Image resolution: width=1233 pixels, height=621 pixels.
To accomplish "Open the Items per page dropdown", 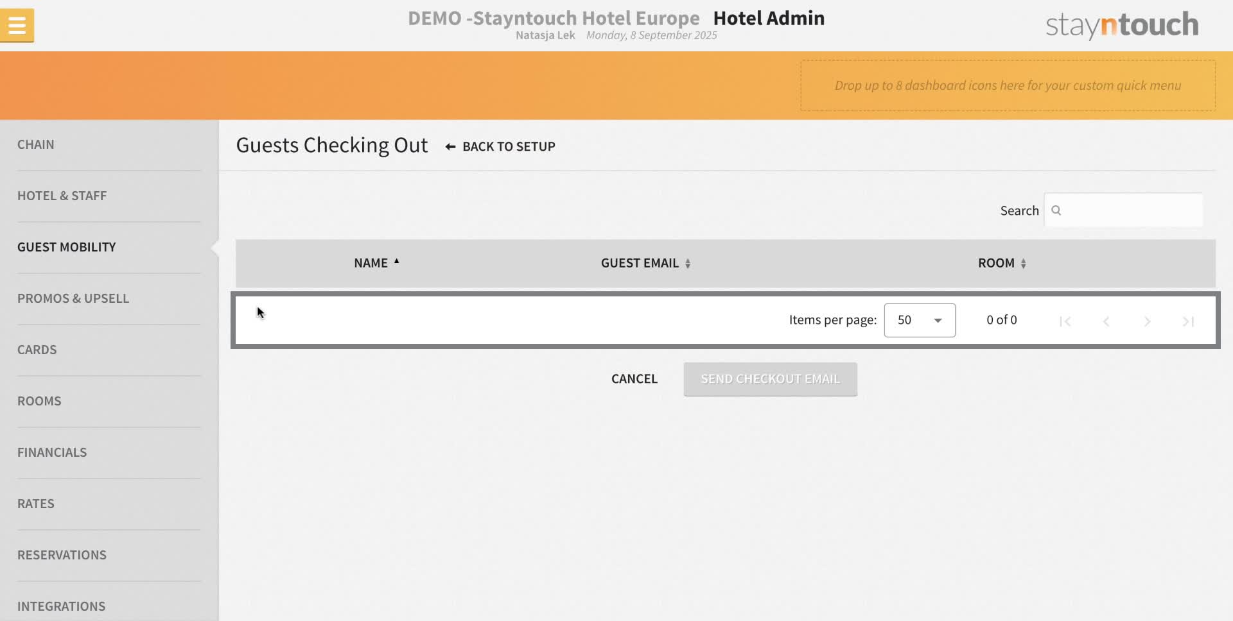I will coord(920,319).
